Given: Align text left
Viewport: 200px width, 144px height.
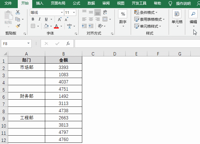Looking at the screenshot, I should pyautogui.click(x=84, y=19).
